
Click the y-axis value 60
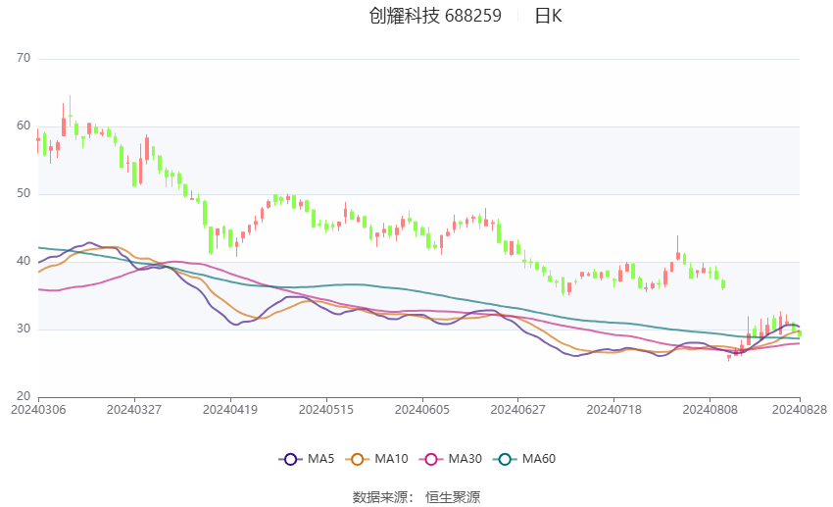[24, 126]
